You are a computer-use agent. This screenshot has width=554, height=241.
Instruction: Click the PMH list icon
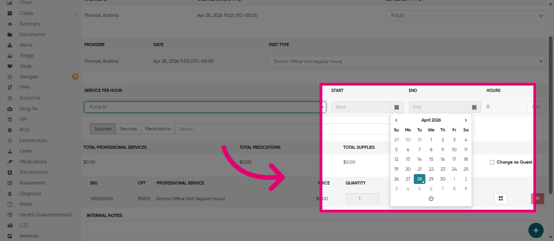click(x=10, y=87)
